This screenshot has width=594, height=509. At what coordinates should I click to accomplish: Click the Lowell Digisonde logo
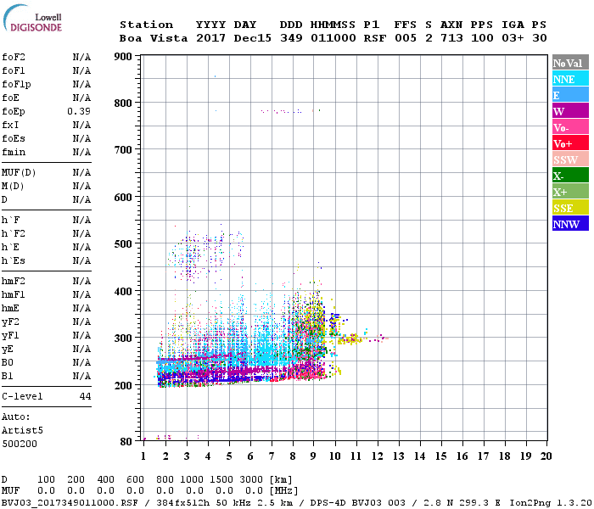pos(32,18)
